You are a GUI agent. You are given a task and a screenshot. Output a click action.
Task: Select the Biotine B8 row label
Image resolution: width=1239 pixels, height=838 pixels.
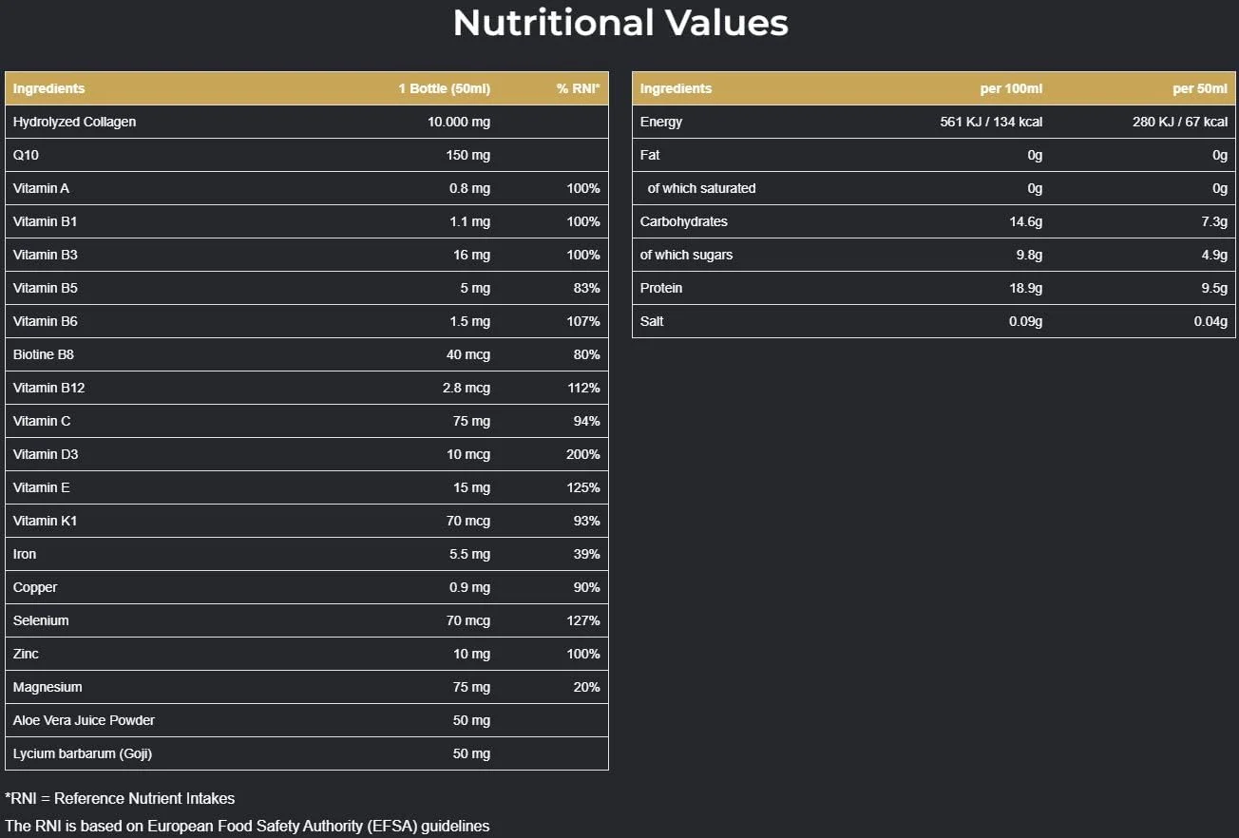coord(44,354)
